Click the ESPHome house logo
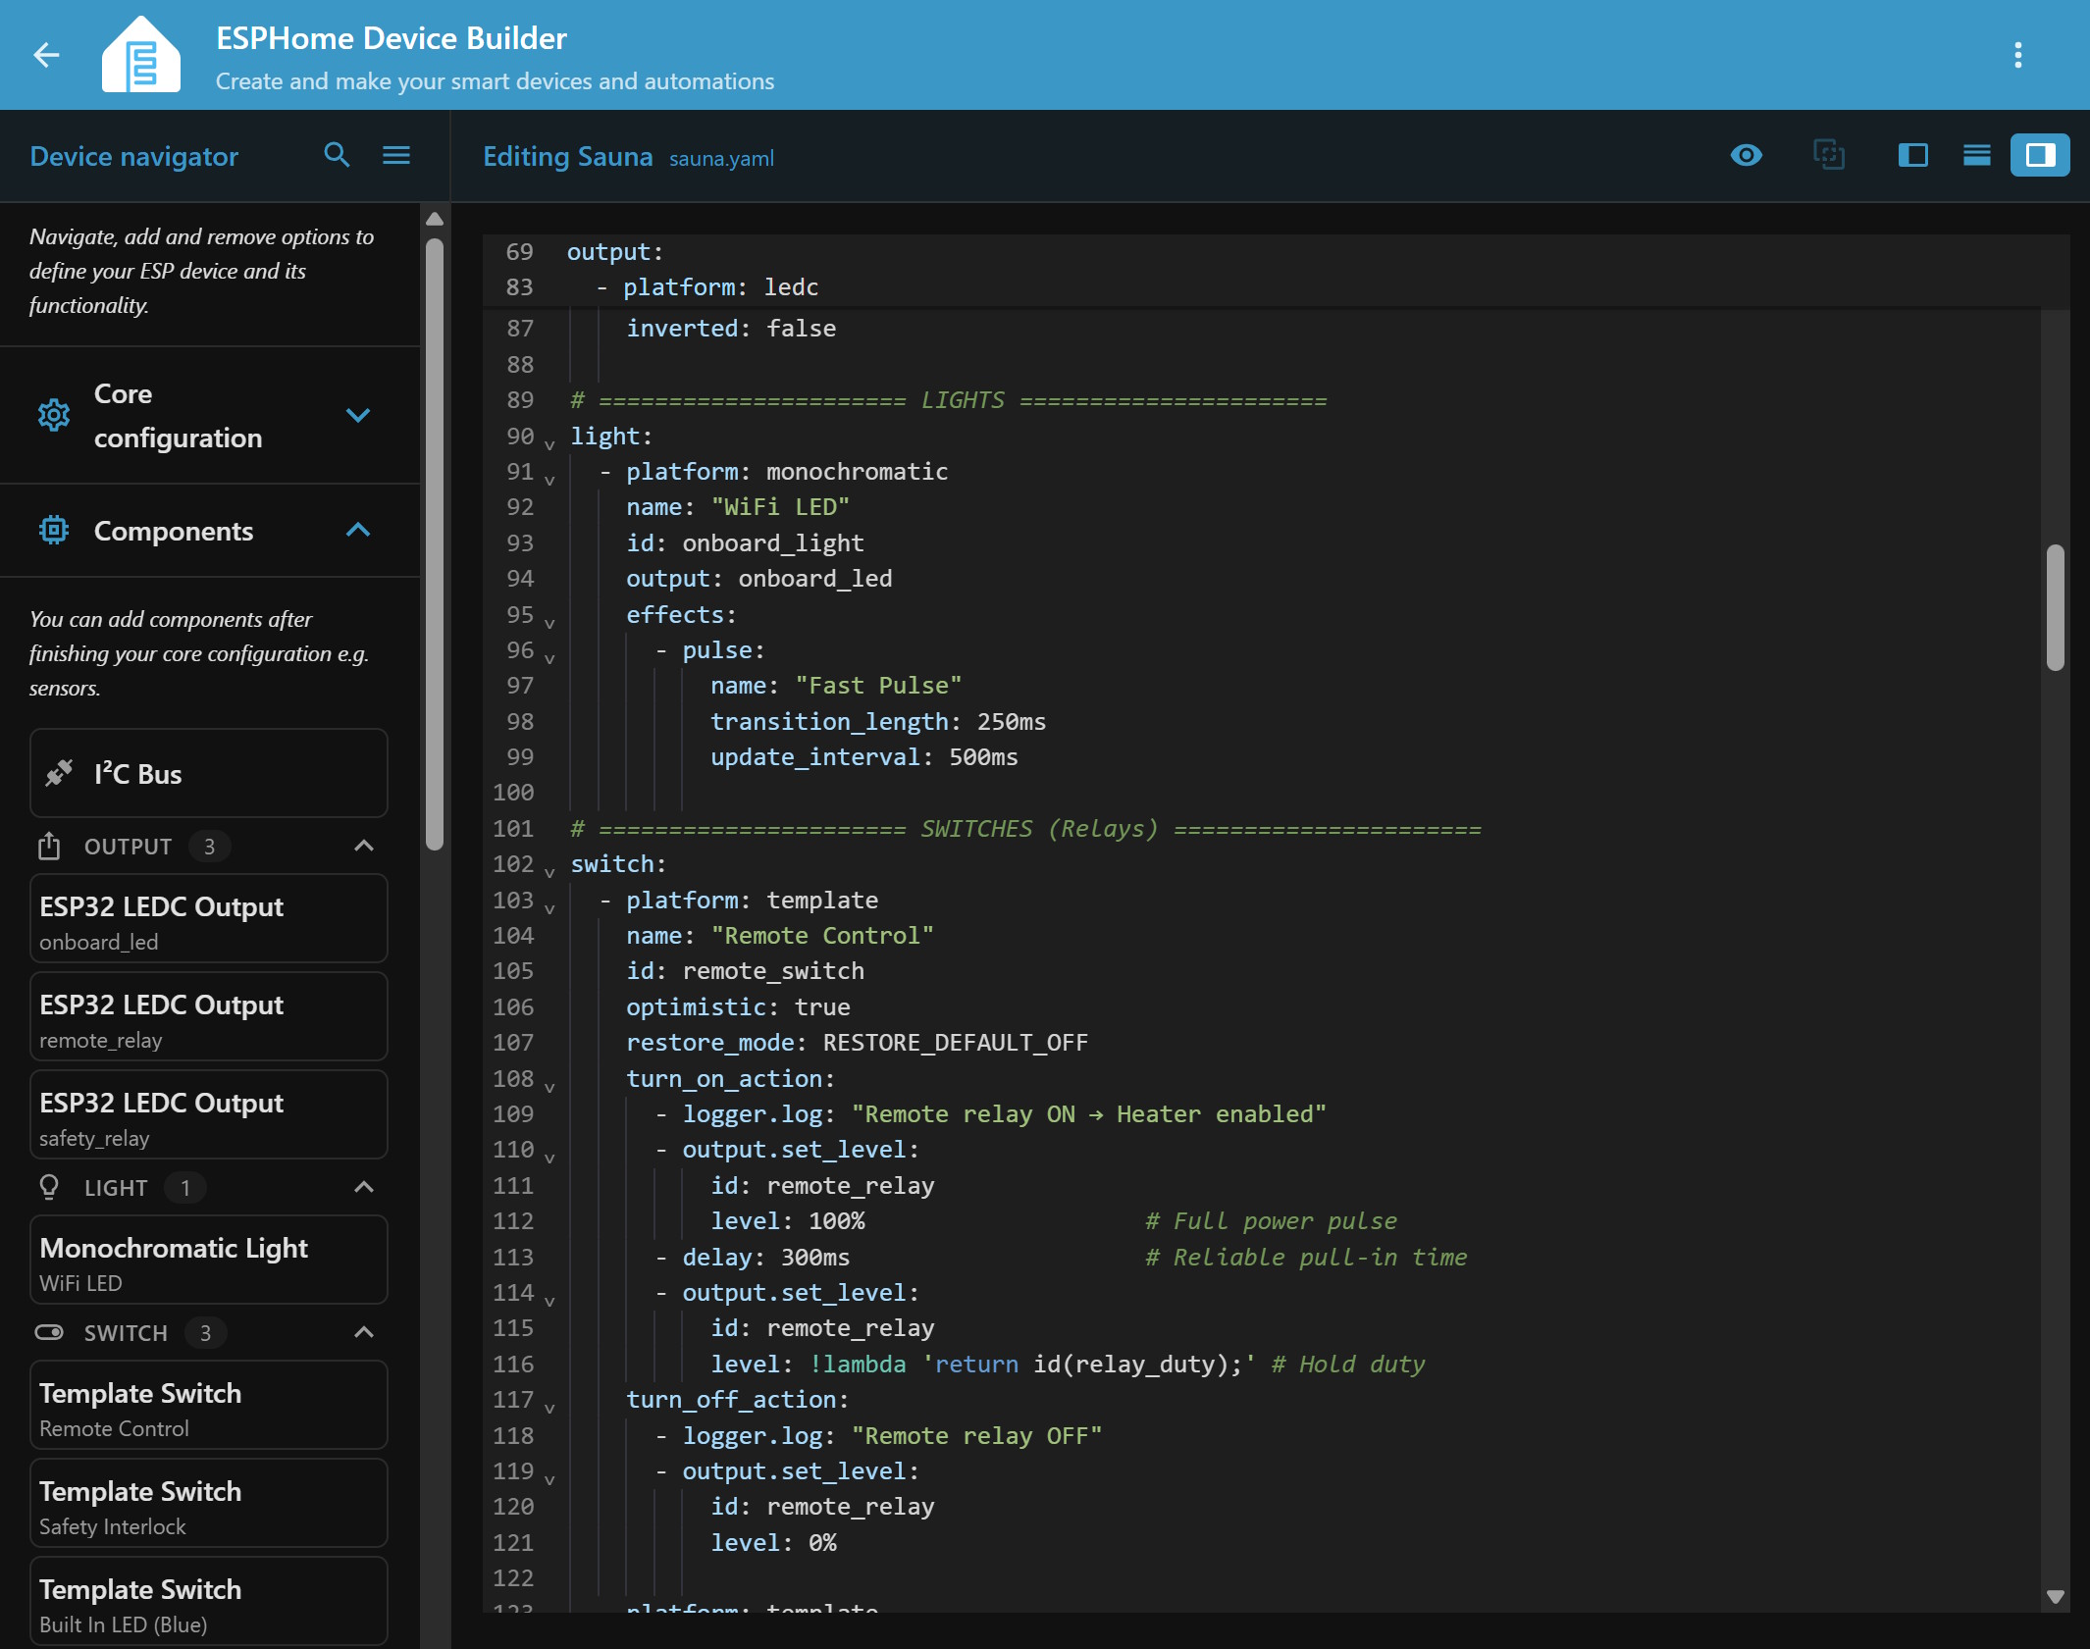This screenshot has width=2090, height=1649. pyautogui.click(x=141, y=55)
